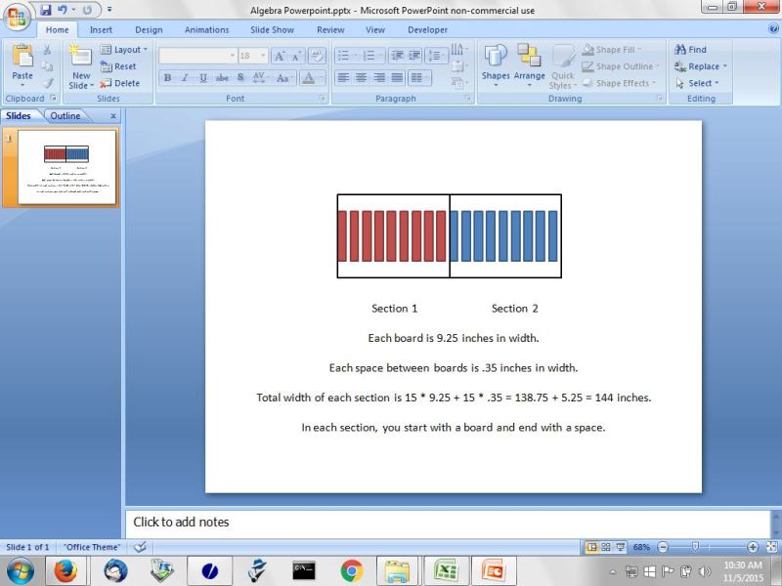Decrease list indent level
782x586 pixels.
(x=398, y=56)
